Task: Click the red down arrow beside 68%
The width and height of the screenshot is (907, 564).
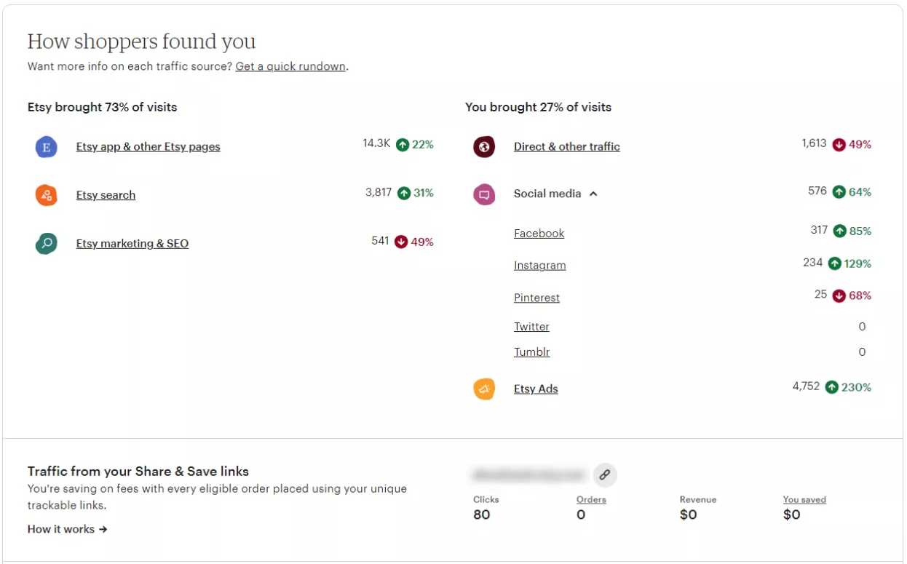Action: pos(839,295)
